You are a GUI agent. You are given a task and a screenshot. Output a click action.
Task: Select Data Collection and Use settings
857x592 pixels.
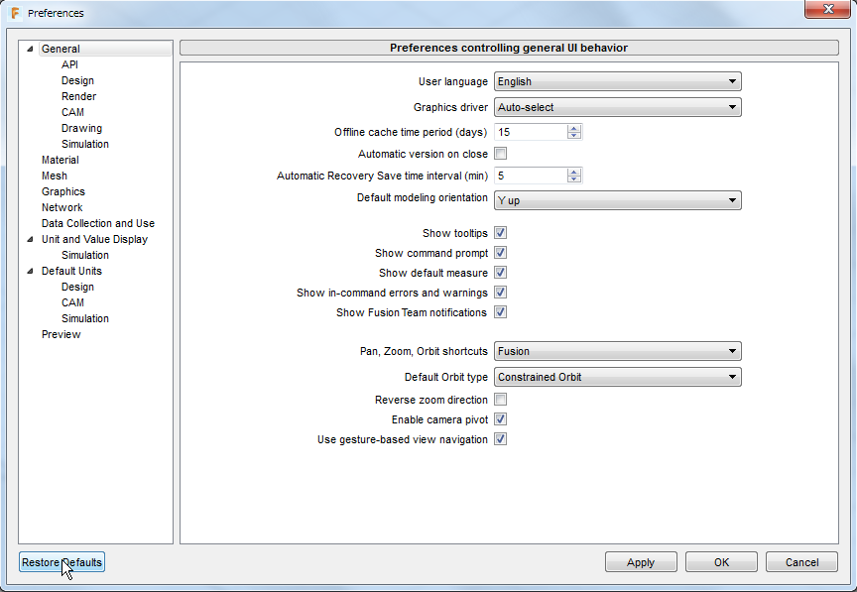coord(97,223)
